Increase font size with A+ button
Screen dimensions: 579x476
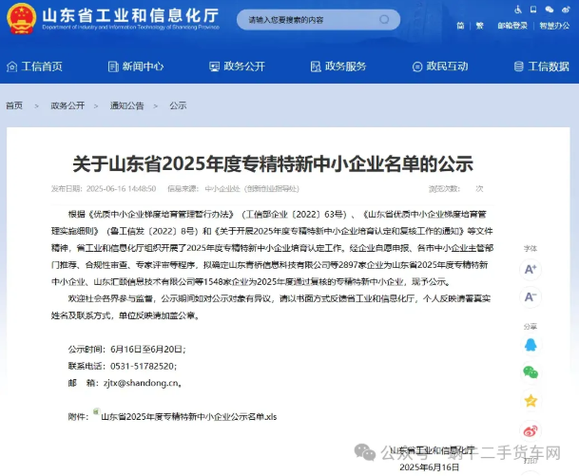click(x=531, y=269)
